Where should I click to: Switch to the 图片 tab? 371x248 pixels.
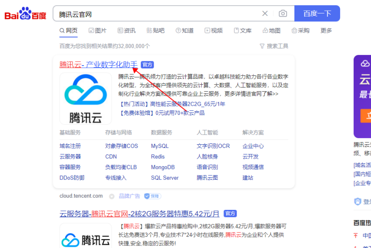[x=98, y=31]
